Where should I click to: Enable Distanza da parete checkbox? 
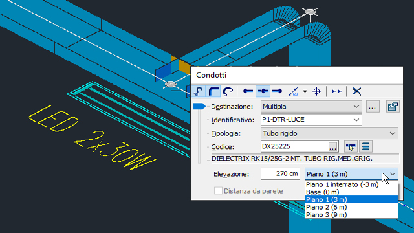pos(218,191)
